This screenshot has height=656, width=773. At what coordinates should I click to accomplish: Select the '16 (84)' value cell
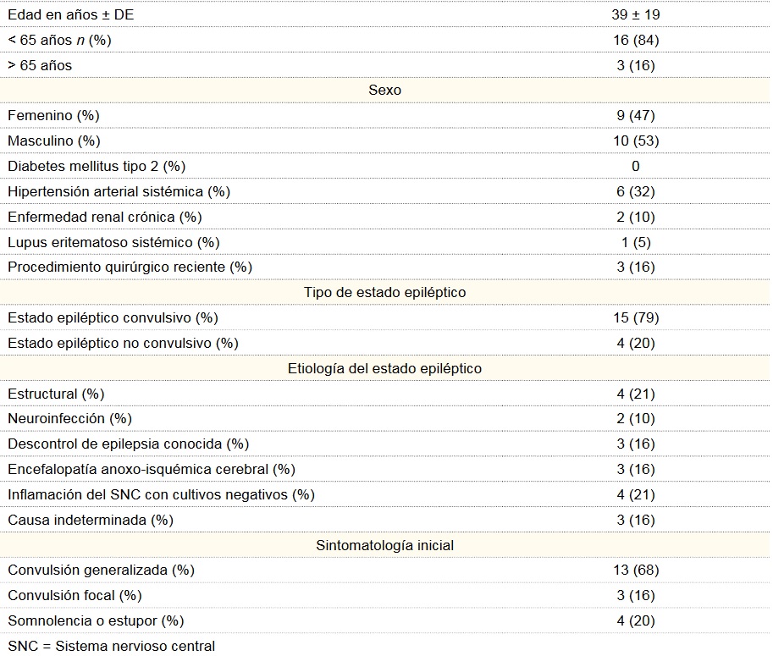pos(636,40)
